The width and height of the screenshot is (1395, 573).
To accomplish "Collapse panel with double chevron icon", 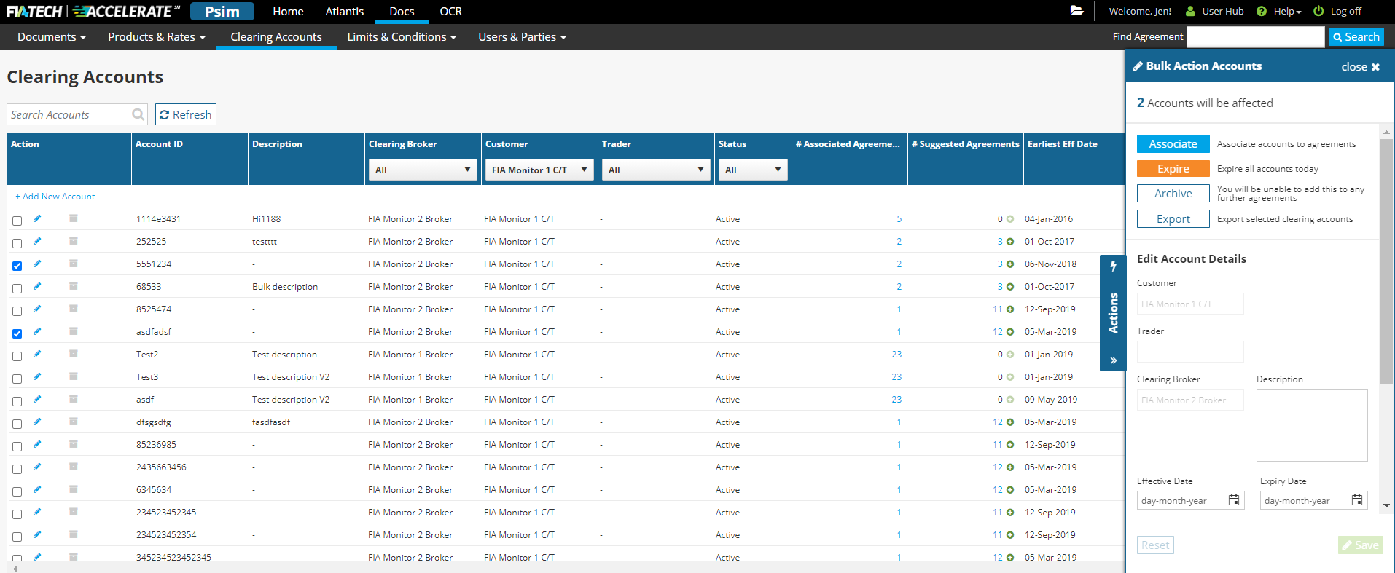I will (x=1114, y=360).
